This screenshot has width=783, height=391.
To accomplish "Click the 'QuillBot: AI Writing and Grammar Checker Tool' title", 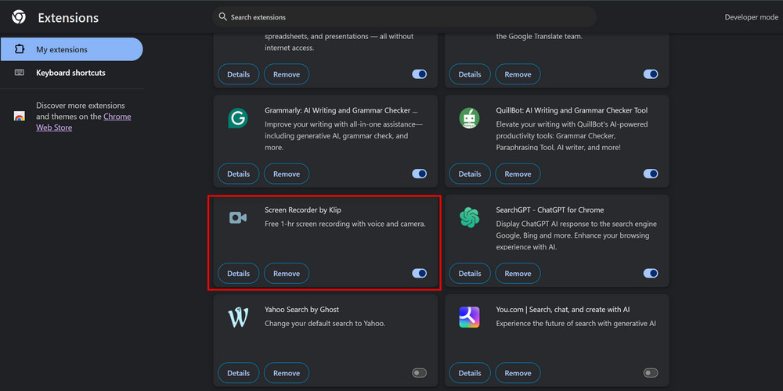I will click(572, 110).
